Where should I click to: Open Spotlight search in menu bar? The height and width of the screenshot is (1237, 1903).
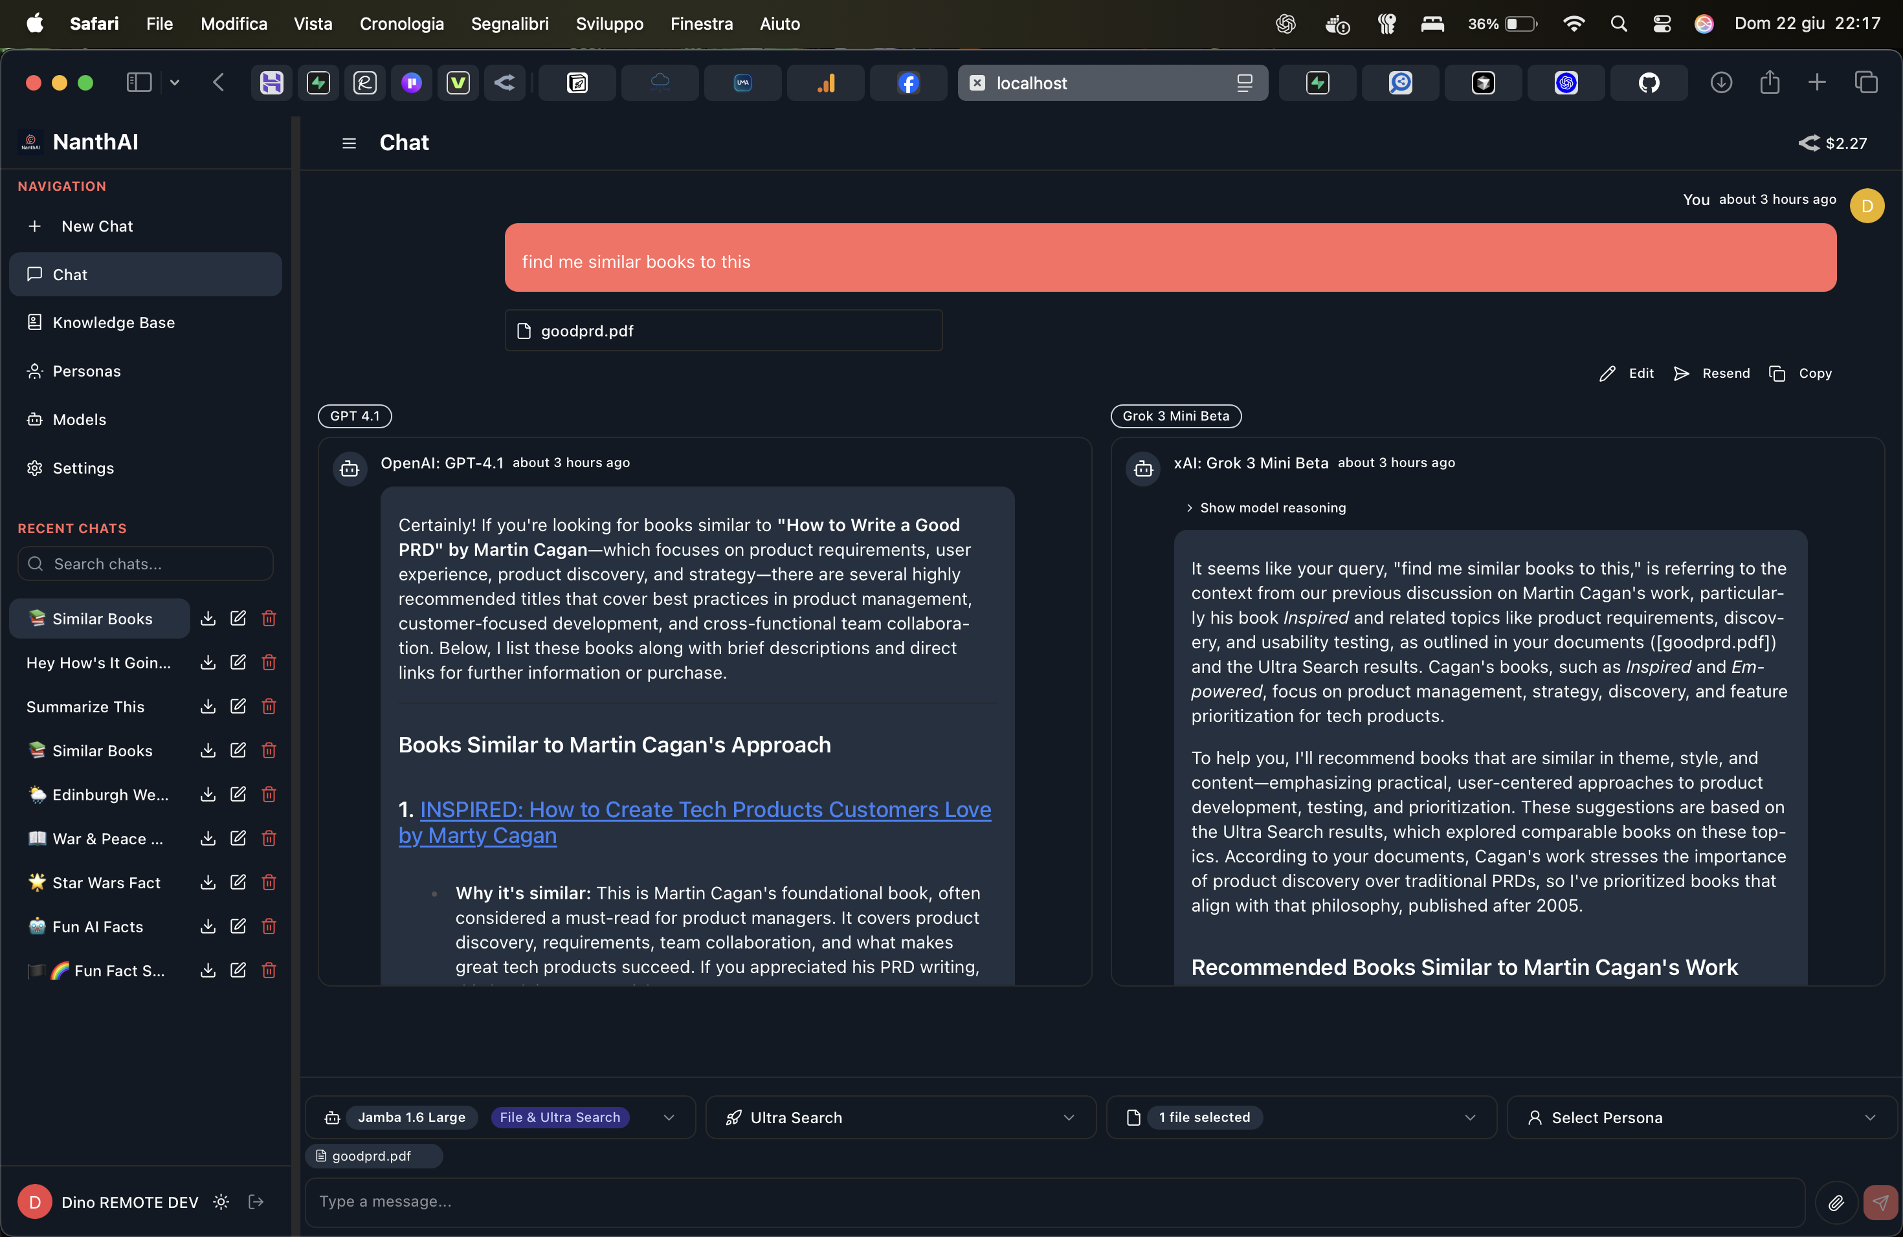coord(1618,24)
